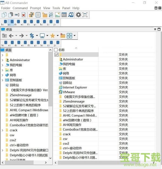The width and height of the screenshot is (162, 169).
Task: Select AHK网页操作 in the file list
Action: [72, 125]
